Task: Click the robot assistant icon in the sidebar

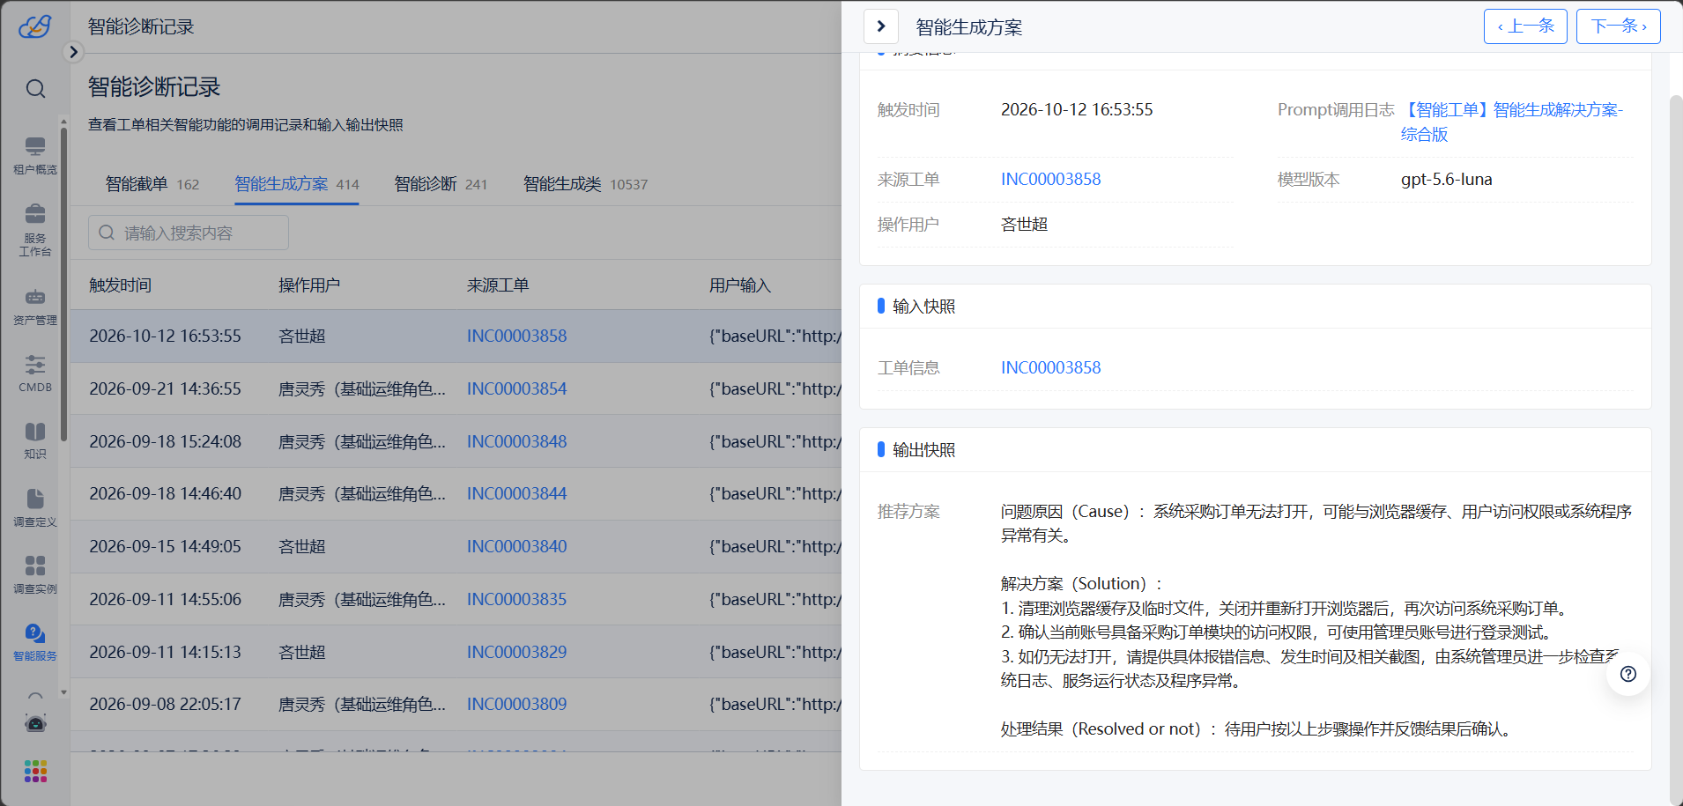Action: click(35, 722)
